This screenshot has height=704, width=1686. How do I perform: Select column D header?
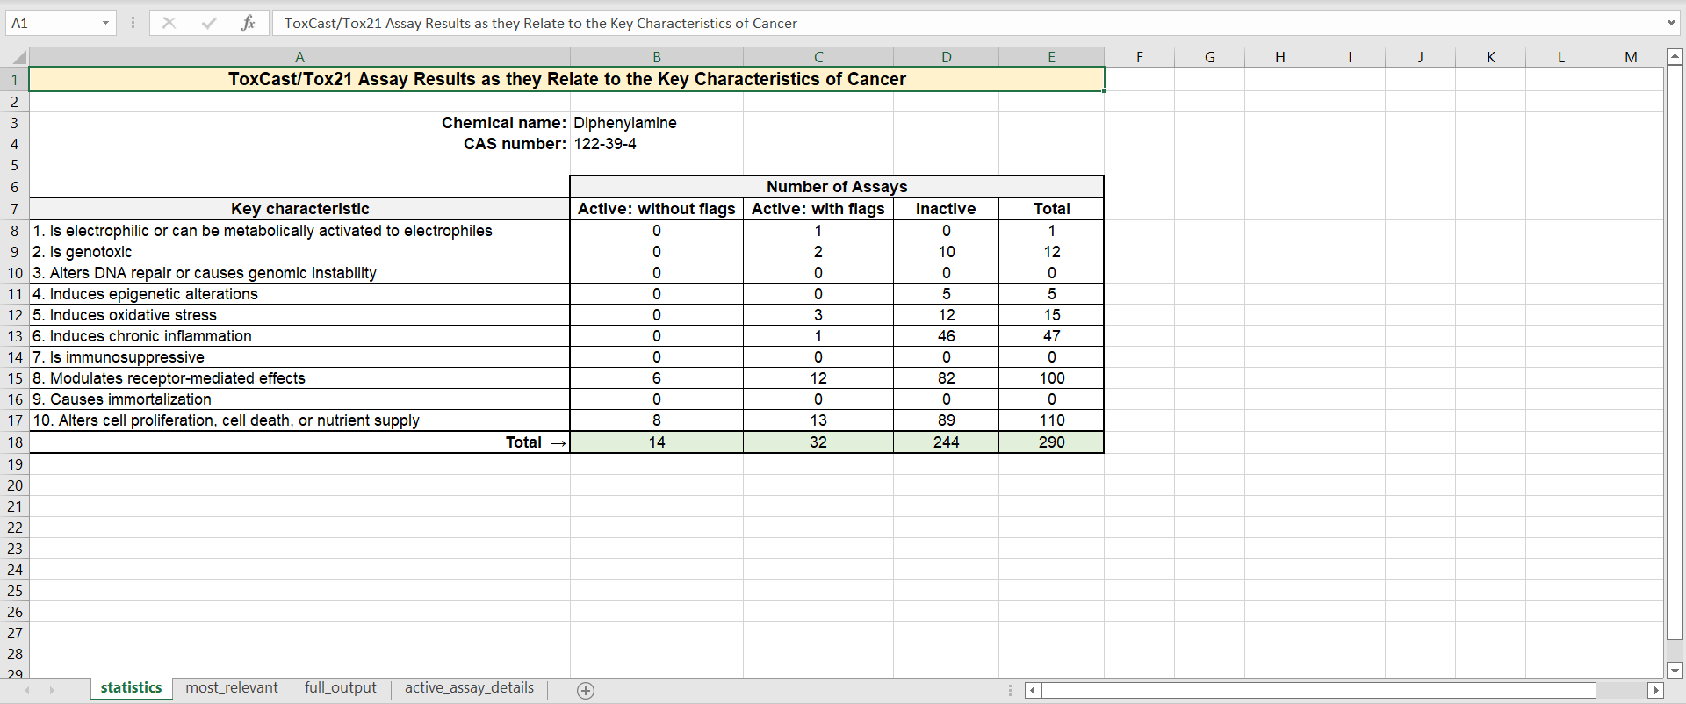pos(947,57)
